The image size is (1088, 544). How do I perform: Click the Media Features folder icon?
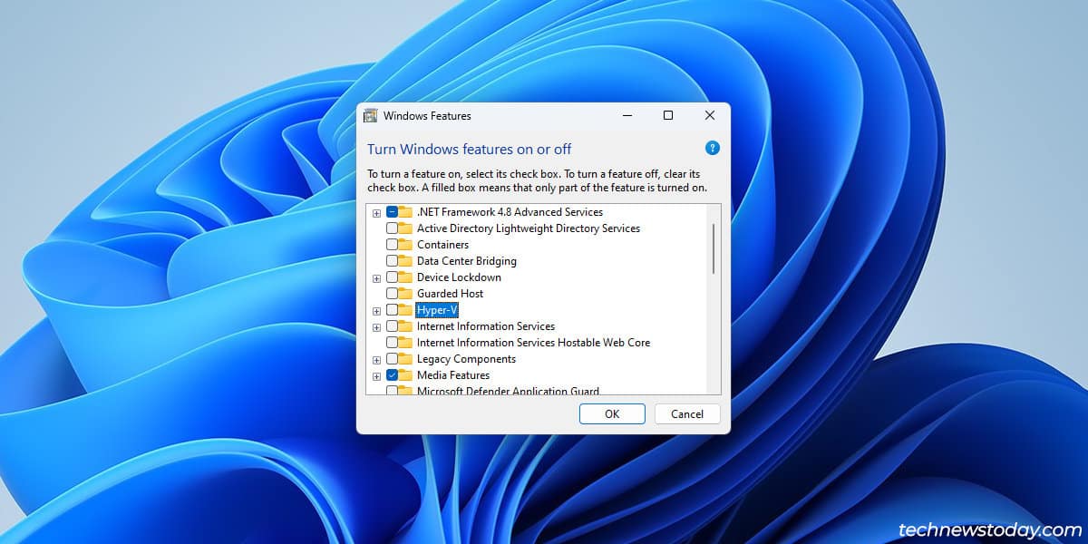point(405,375)
